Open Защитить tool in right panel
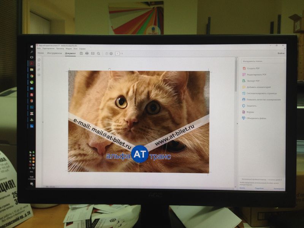304x228 pixels. click(x=252, y=106)
